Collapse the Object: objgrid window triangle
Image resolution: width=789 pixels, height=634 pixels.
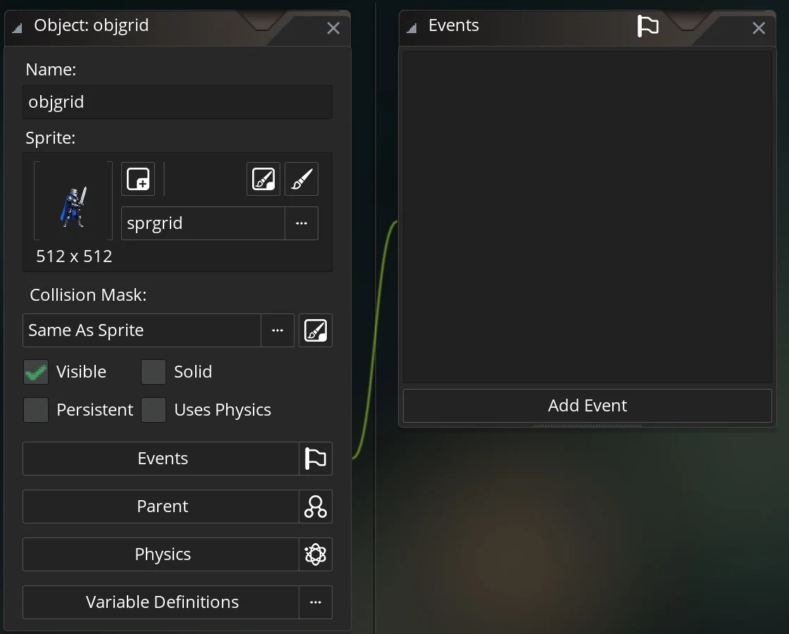click(17, 28)
